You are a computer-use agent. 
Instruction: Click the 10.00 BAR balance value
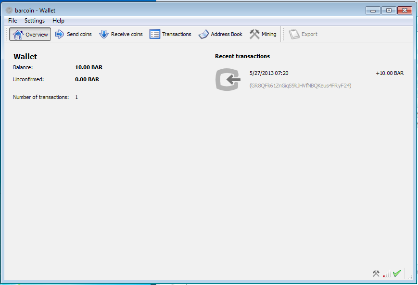tap(89, 67)
